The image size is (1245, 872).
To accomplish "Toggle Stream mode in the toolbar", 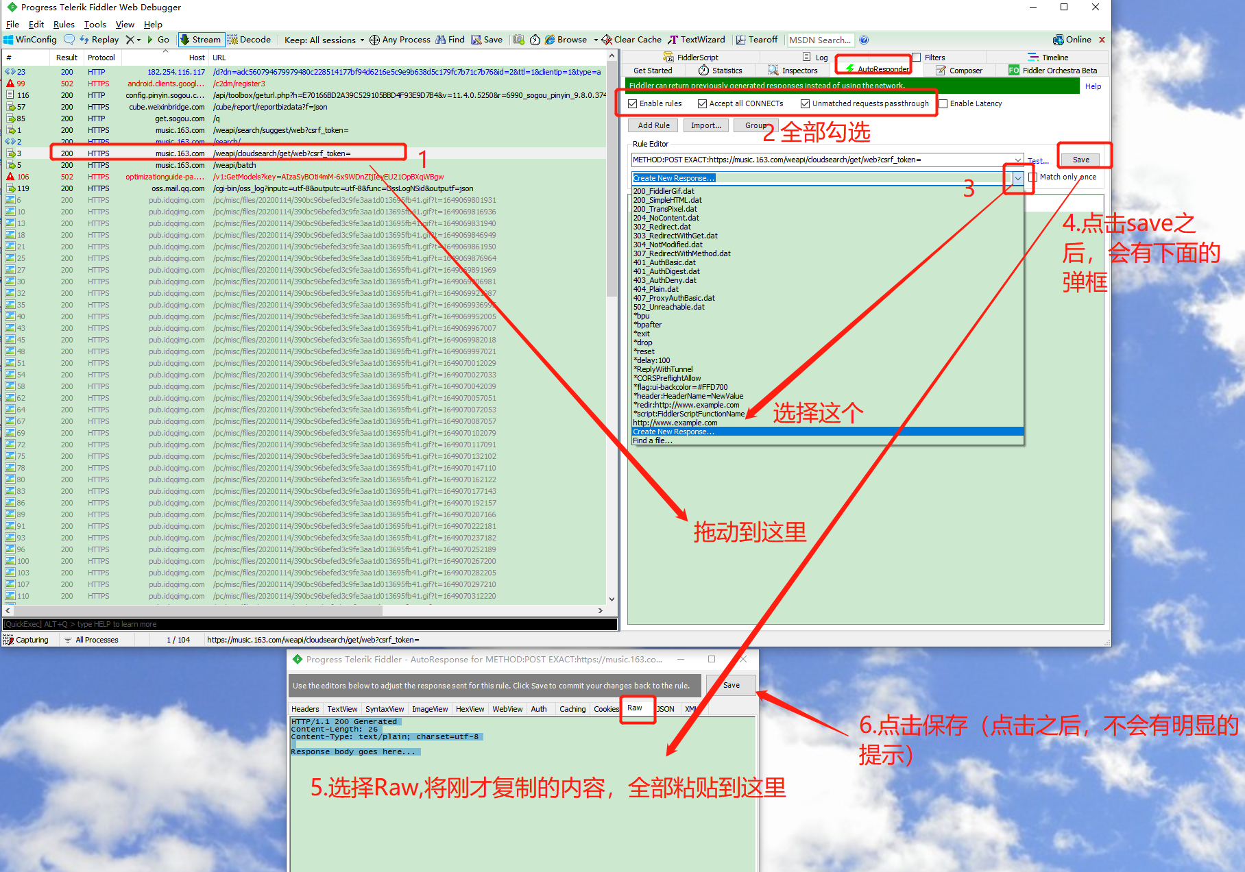I will pos(200,40).
